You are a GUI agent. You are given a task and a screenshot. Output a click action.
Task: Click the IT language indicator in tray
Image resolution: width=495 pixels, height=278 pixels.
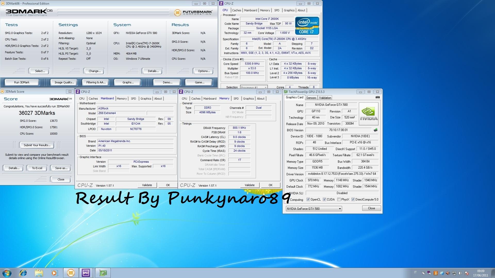tap(415, 272)
